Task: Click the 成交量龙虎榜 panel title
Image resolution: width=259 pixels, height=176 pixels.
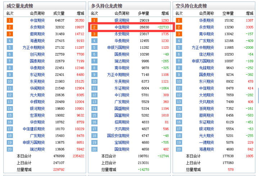Action: coord(20,6)
